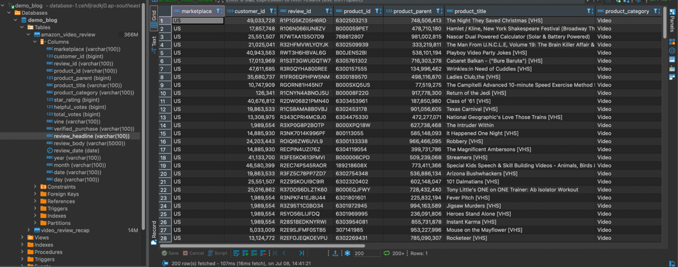Image resolution: width=678 pixels, height=267 pixels.
Task: Go to the previous row arrow
Action: click(284, 253)
